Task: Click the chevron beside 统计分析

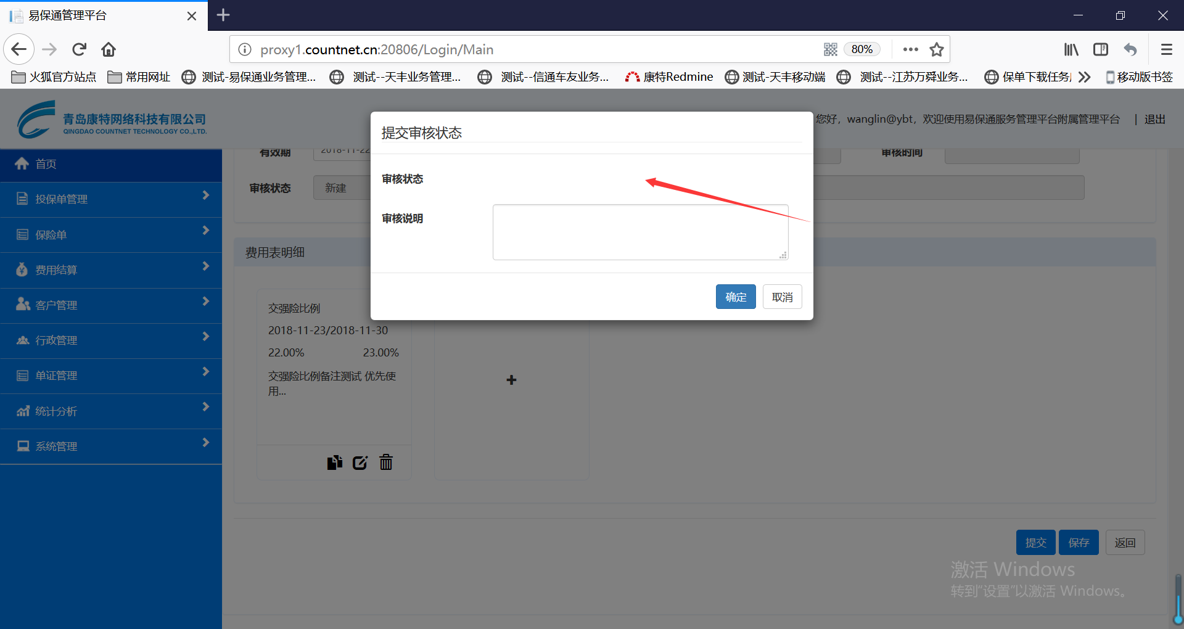Action: coord(206,407)
